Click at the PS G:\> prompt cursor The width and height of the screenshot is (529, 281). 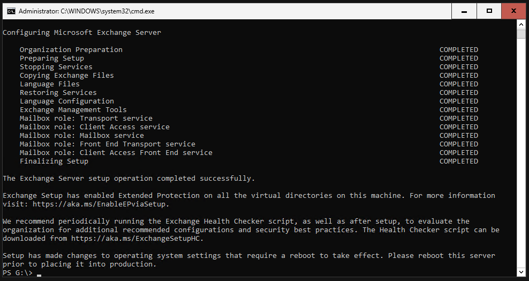(x=39, y=274)
